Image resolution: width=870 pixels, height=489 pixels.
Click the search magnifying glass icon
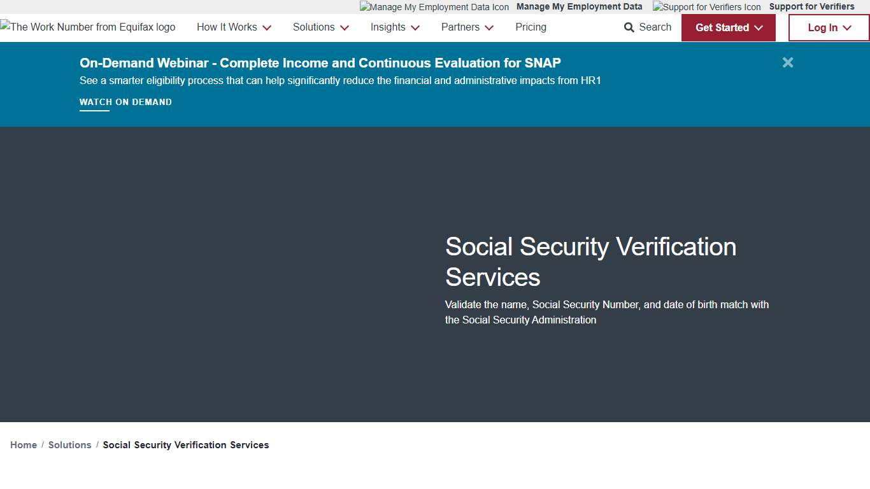[627, 27]
